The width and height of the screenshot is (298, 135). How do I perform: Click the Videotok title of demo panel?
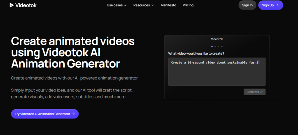(x=217, y=39)
